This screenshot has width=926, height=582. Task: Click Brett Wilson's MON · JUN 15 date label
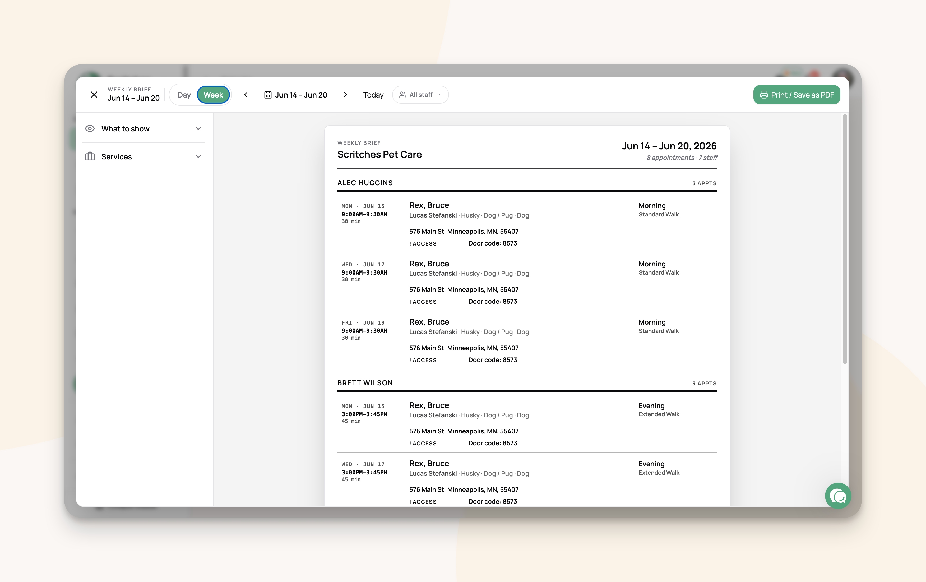click(x=363, y=406)
